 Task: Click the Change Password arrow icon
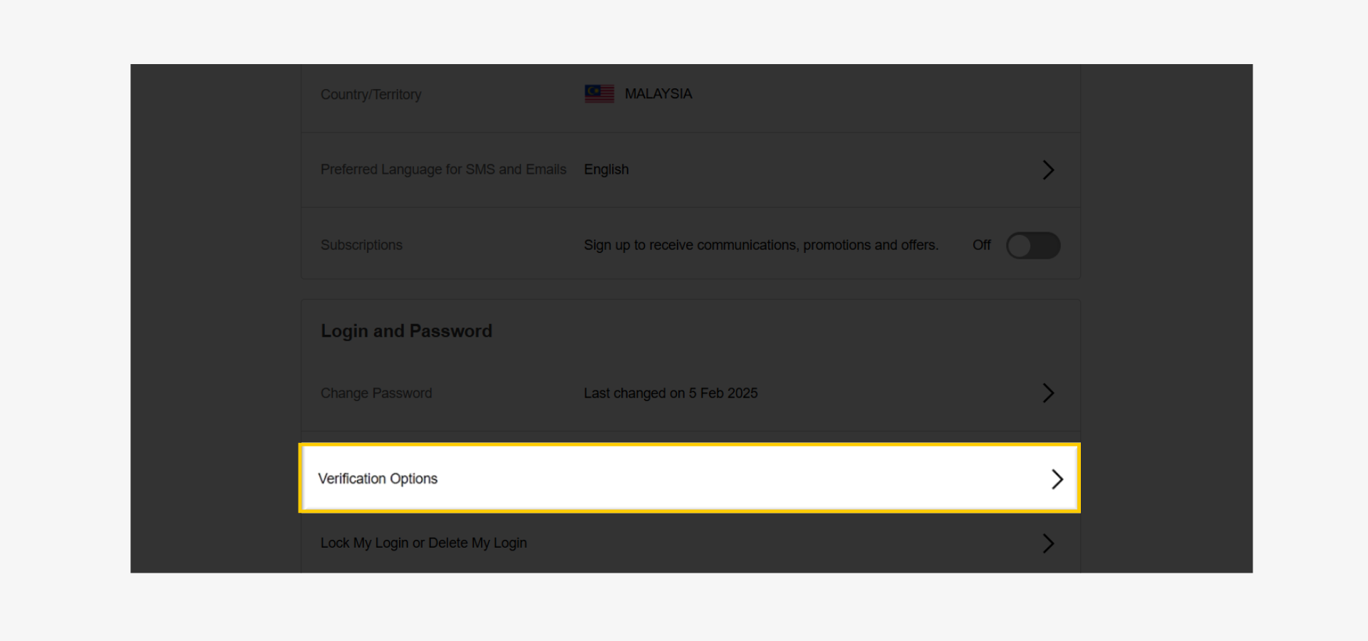[1048, 393]
